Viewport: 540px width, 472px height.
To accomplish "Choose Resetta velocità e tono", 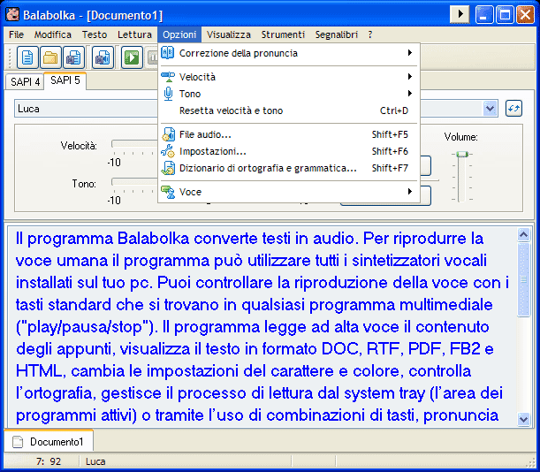I will tap(289, 110).
